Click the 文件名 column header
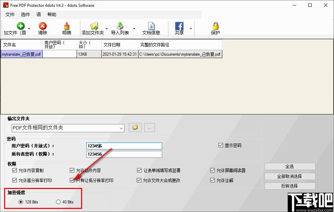Image resolution: width=334 pixels, height=212 pixels. click(x=22, y=45)
